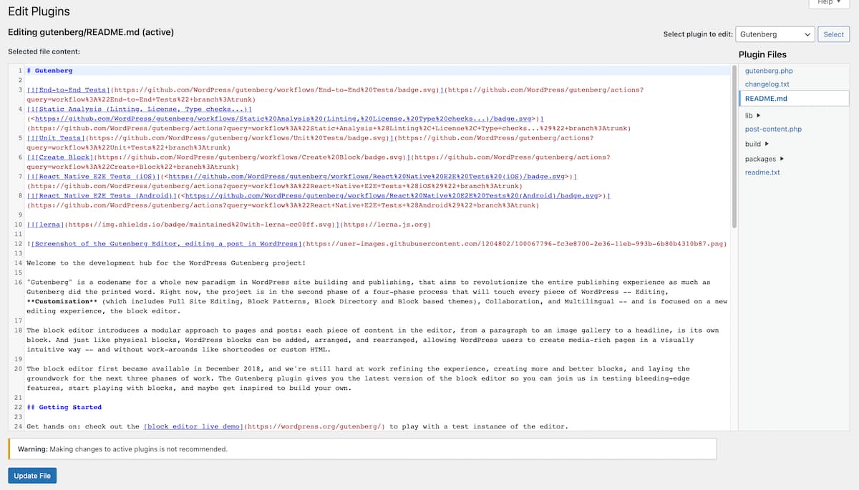Click the lerna.js.org URL text

[x=387, y=224]
